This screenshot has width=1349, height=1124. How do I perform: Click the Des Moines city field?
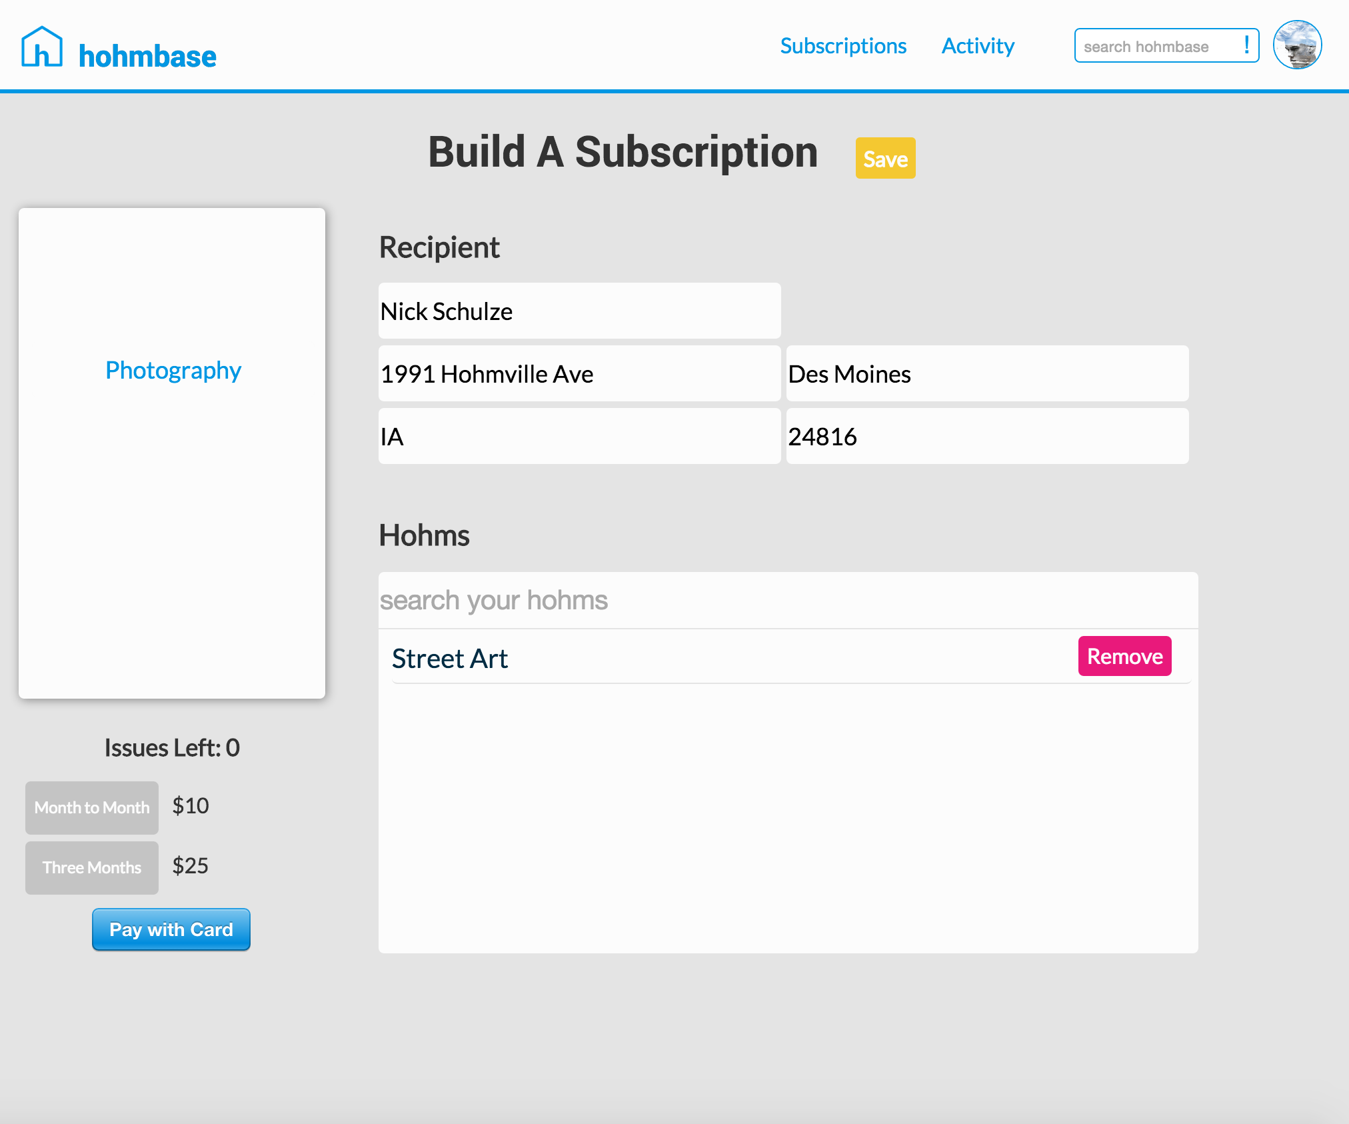click(987, 374)
